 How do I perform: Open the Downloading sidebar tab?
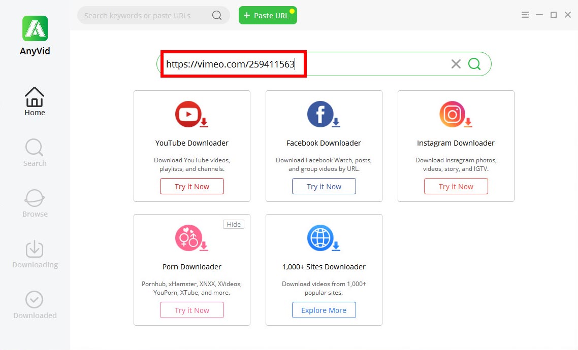point(35,254)
